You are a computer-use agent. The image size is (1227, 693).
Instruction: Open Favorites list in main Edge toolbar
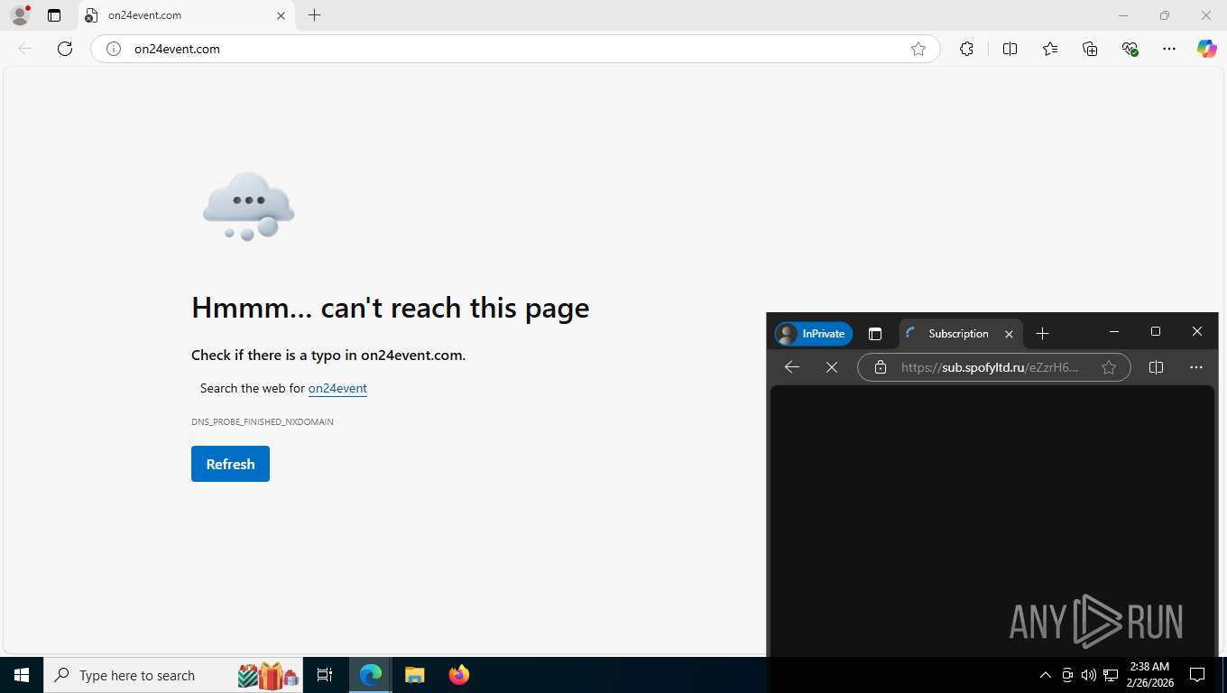pyautogui.click(x=1050, y=49)
